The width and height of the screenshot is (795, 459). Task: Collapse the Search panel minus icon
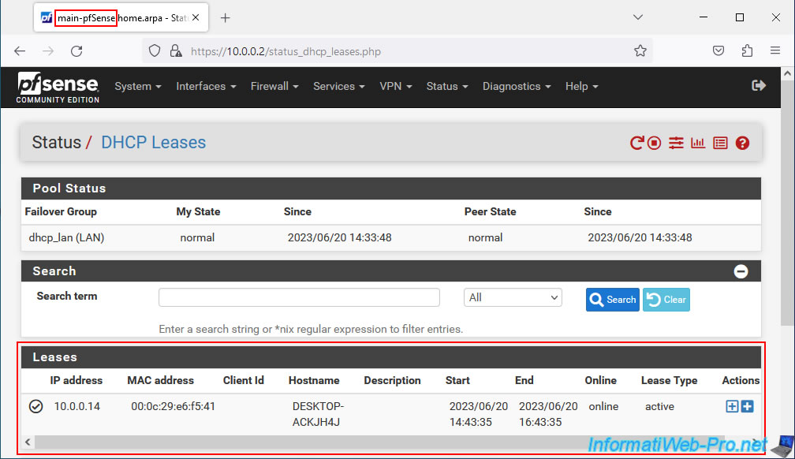click(x=741, y=271)
